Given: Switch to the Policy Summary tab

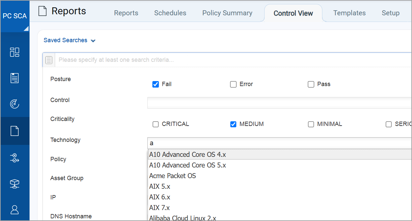Looking at the screenshot, I should click(x=227, y=13).
